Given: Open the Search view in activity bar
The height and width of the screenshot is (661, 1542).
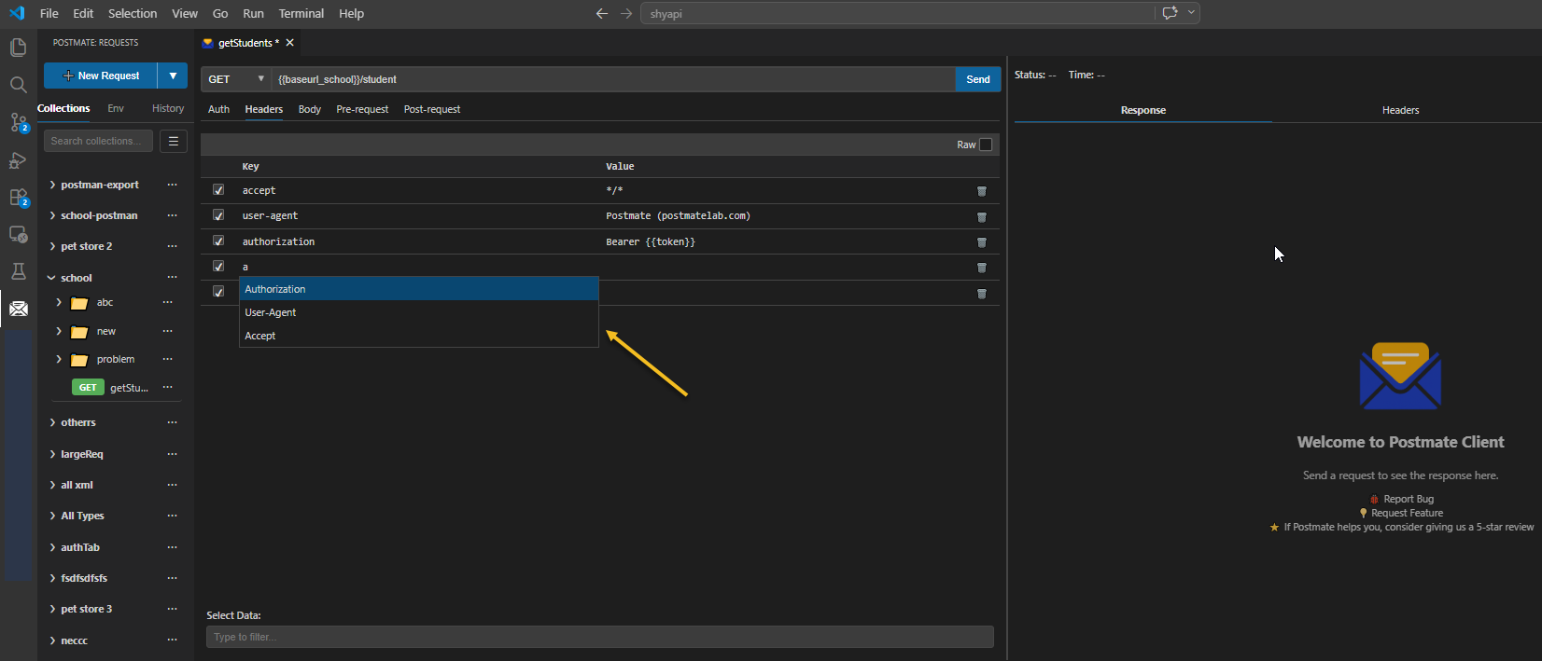Looking at the screenshot, I should 18,85.
